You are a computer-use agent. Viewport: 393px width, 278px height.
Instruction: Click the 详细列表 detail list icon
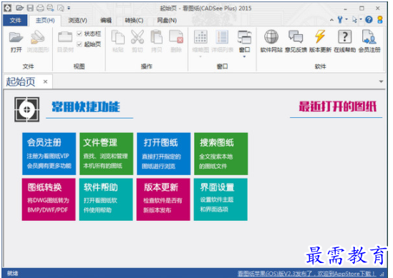click(222, 38)
